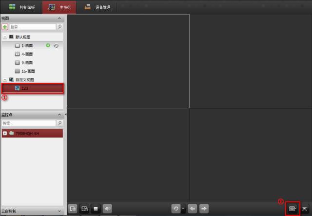312x216 pixels.
Task: Mute audio with the speaker icon
Action: [107, 209]
